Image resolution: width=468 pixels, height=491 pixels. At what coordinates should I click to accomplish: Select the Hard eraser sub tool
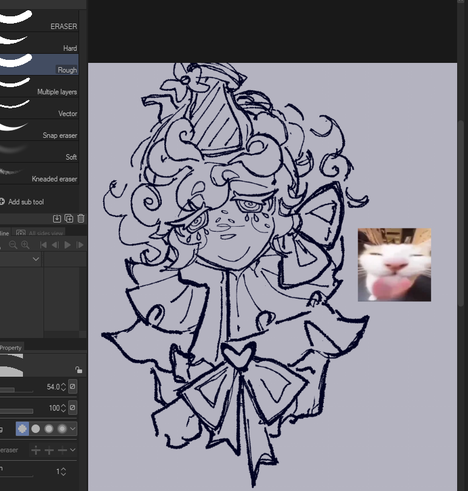(39, 43)
